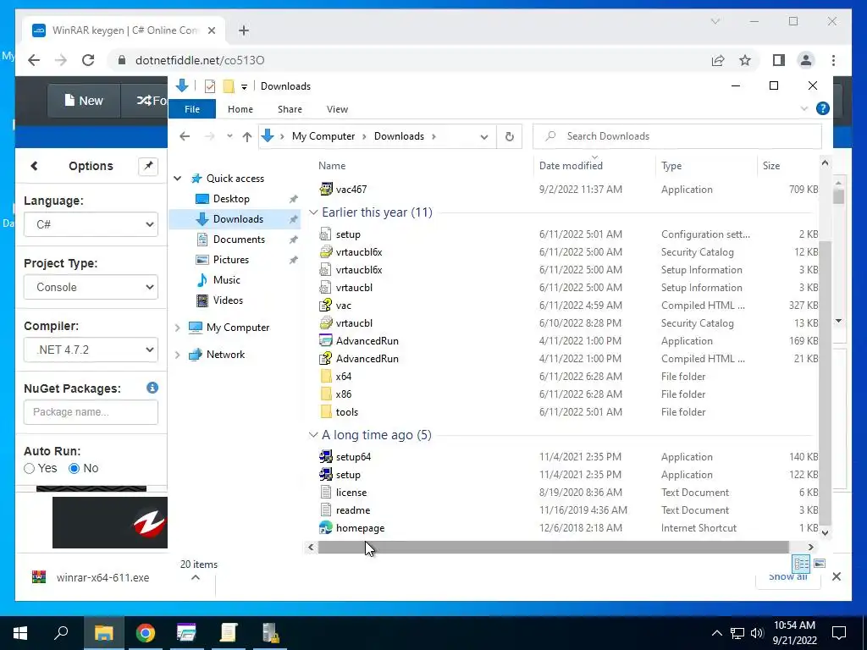Open taskbar action center notifications

(839, 633)
